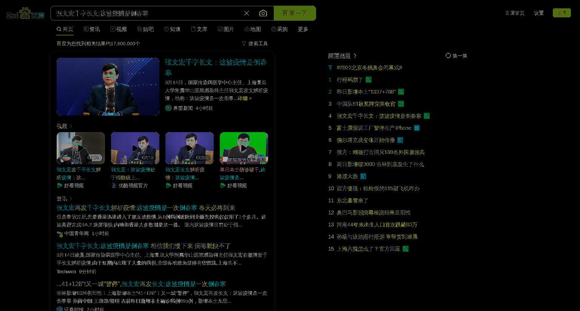Open hot search 河南44年来出生人口首次跌破80万
Image resolution: width=580 pixels, height=311 pixels.
coord(377,225)
